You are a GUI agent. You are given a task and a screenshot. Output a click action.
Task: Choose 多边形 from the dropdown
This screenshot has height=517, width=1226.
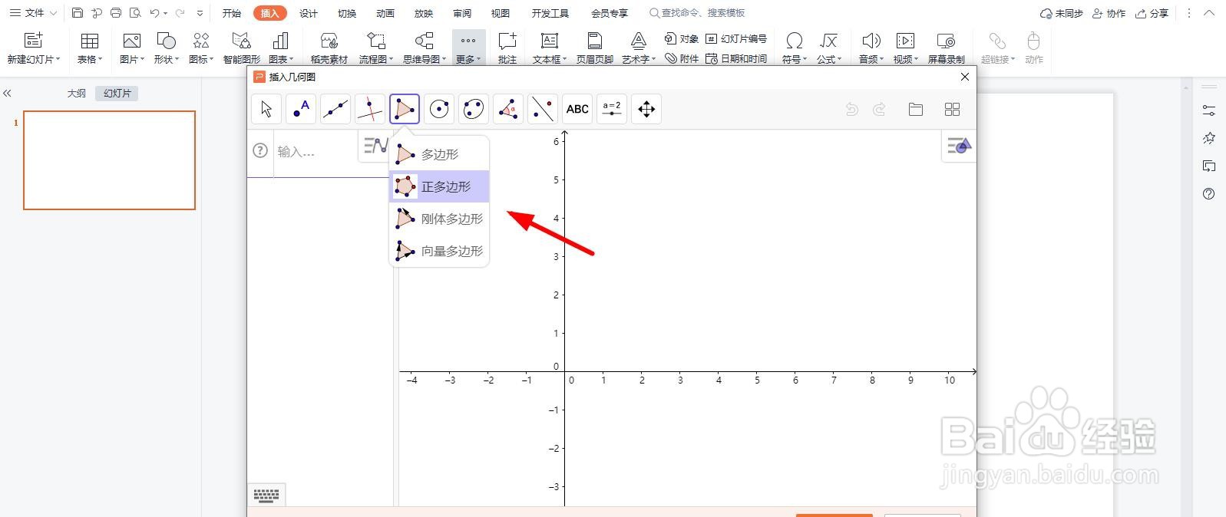click(x=439, y=154)
